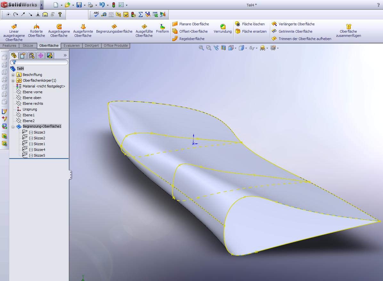Switch to the Skizze tab

tap(28, 46)
